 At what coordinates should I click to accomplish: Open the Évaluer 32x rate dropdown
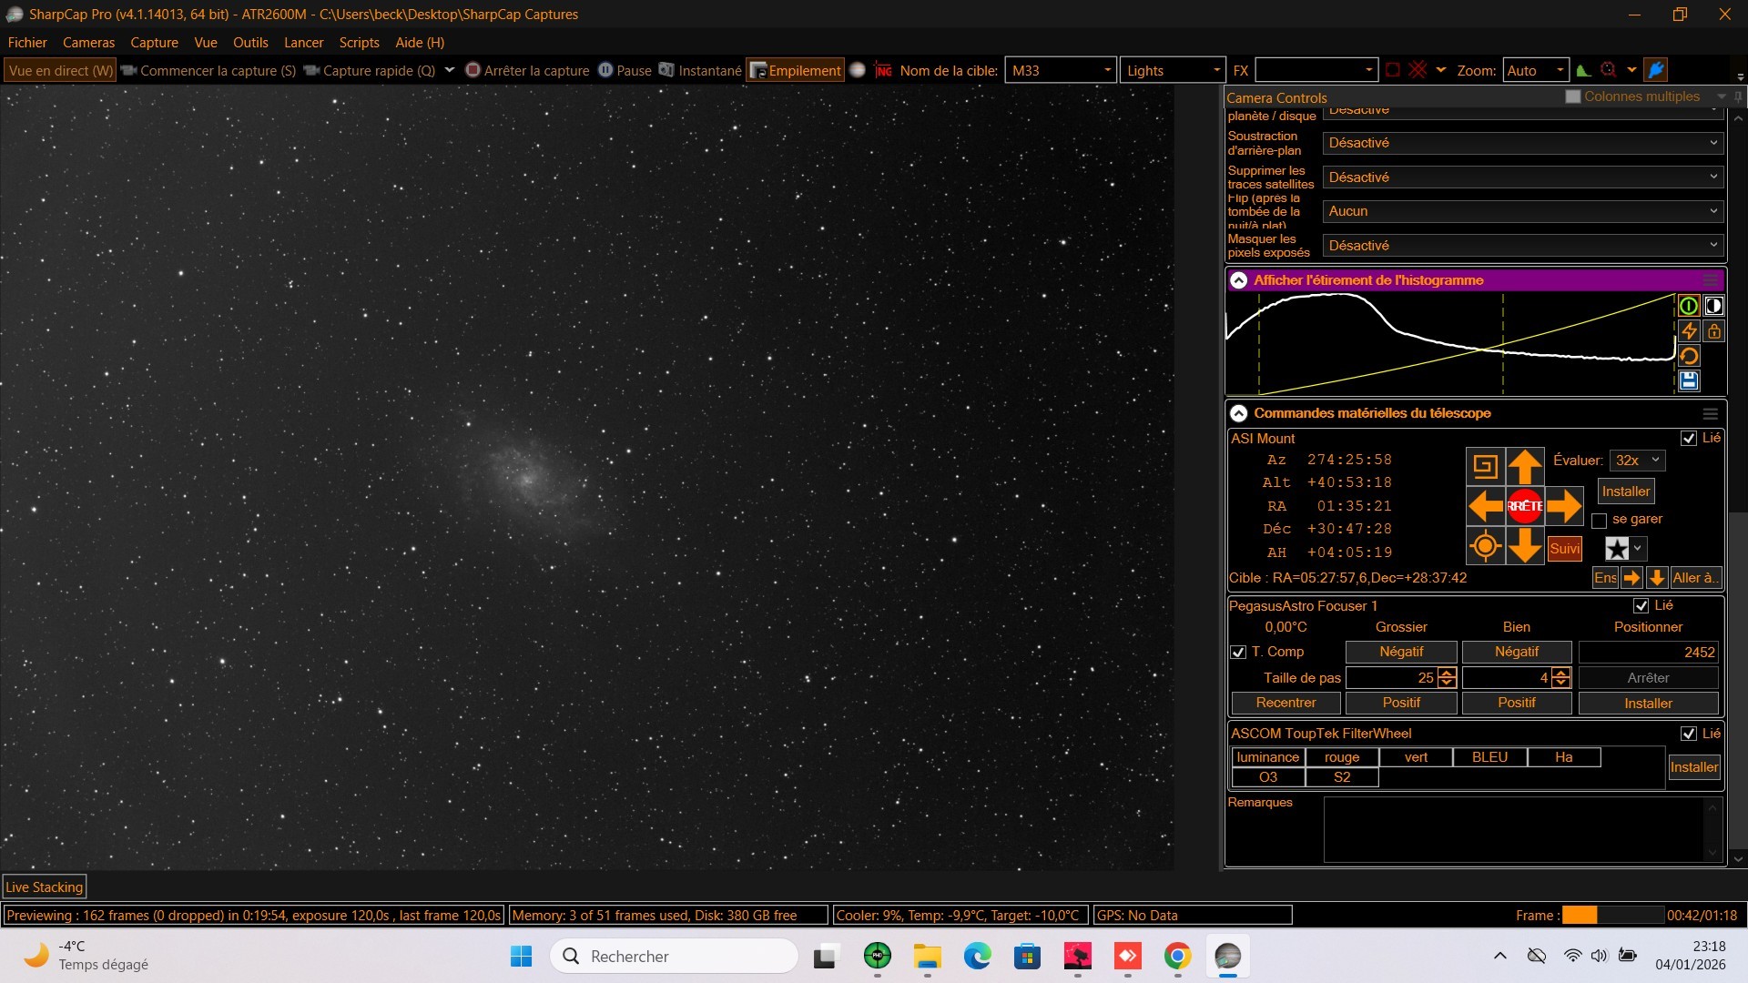1637,461
